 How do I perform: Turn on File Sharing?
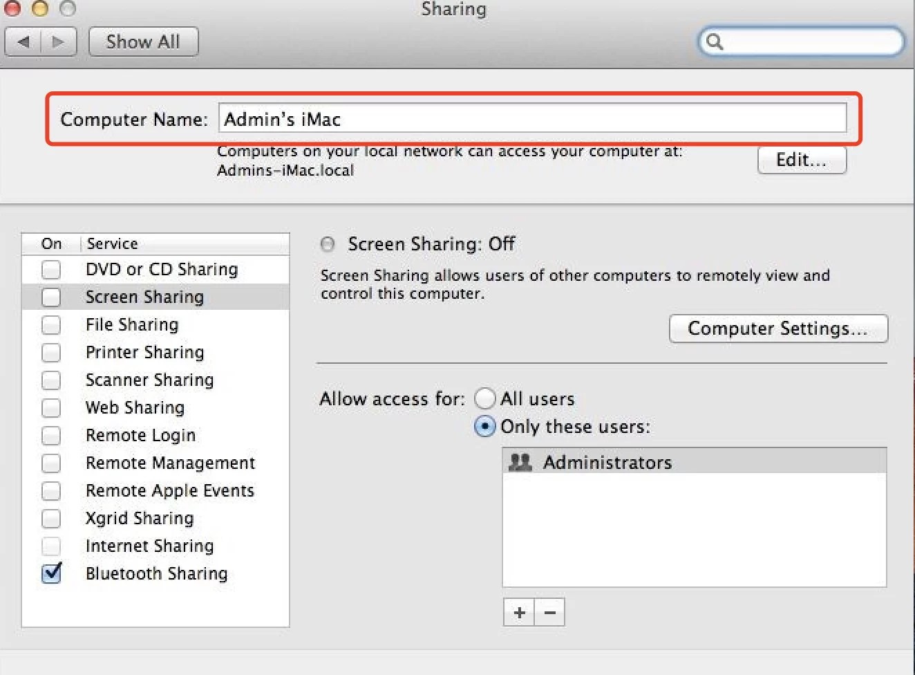(50, 324)
